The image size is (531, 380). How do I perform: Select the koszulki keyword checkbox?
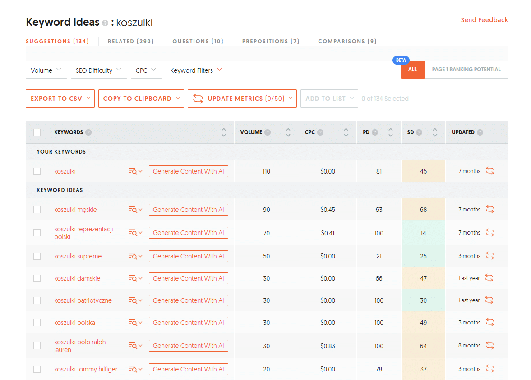point(37,171)
